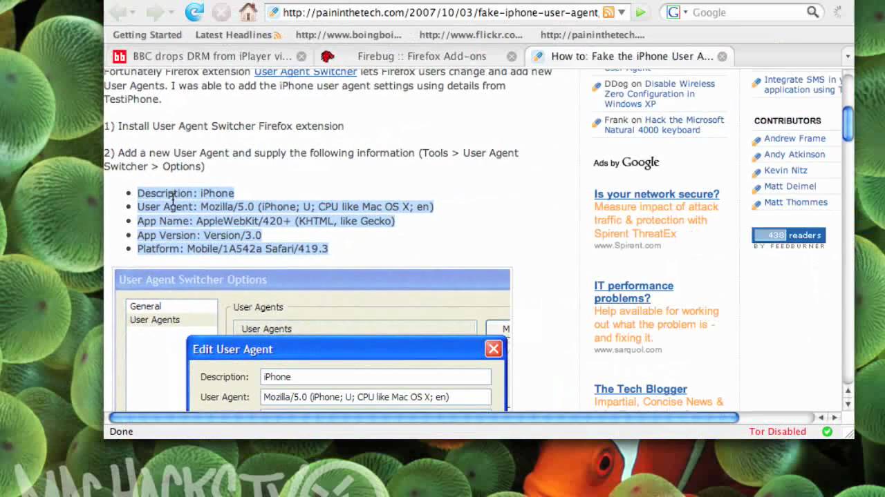Click the App Name: AppleWebKit/420+ line
Viewport: 885px width, 497px height.
(266, 221)
